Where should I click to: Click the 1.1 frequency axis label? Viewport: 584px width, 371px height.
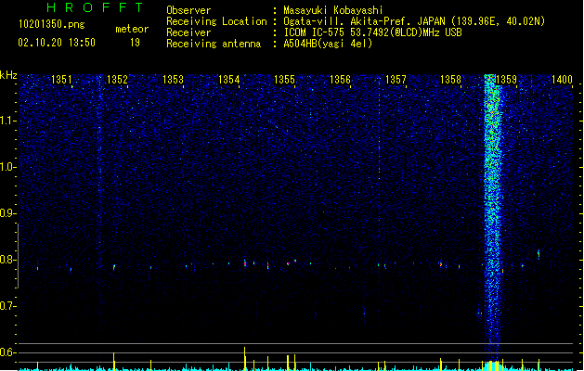[7, 121]
